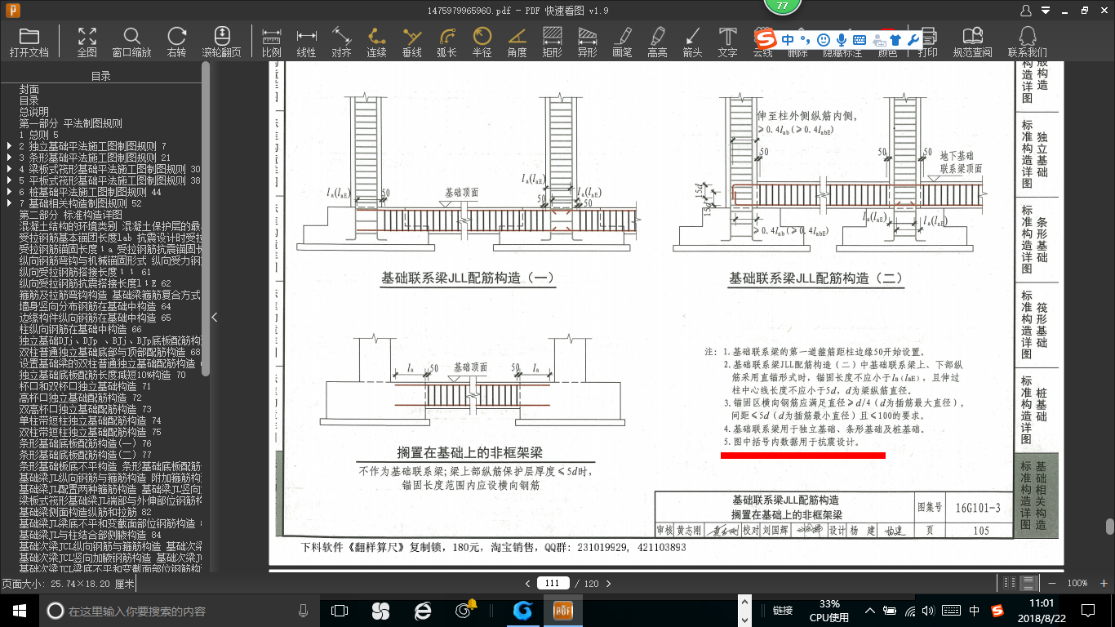The height and width of the screenshot is (627, 1115).
Task: Go to previous page arrow
Action: pos(527,583)
